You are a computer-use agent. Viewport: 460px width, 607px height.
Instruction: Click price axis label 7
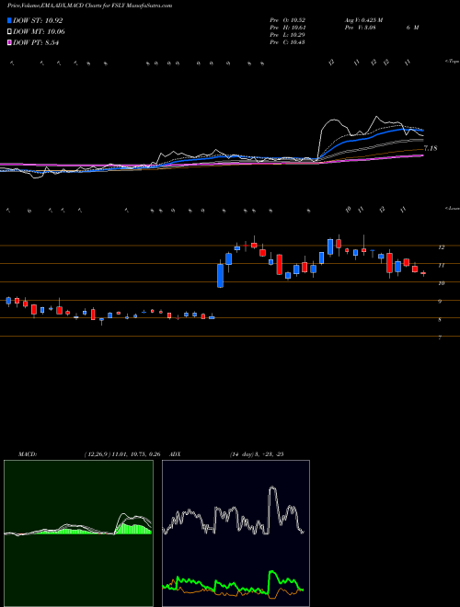(440, 338)
